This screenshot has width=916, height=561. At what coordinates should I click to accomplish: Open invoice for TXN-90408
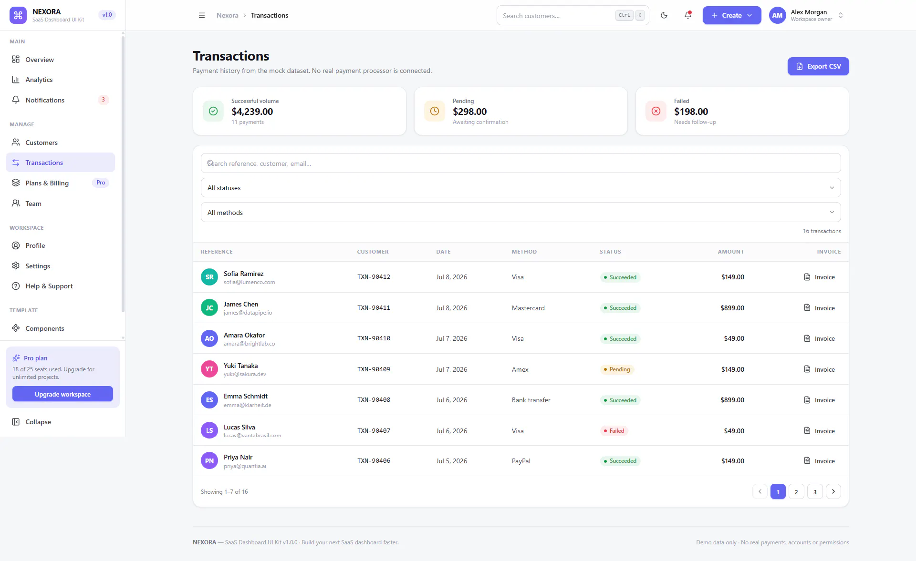(819, 400)
